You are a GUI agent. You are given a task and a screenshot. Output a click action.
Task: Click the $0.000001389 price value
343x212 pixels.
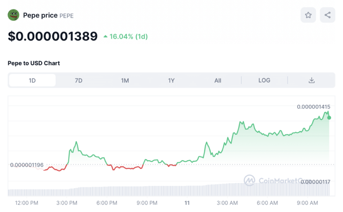coord(53,36)
